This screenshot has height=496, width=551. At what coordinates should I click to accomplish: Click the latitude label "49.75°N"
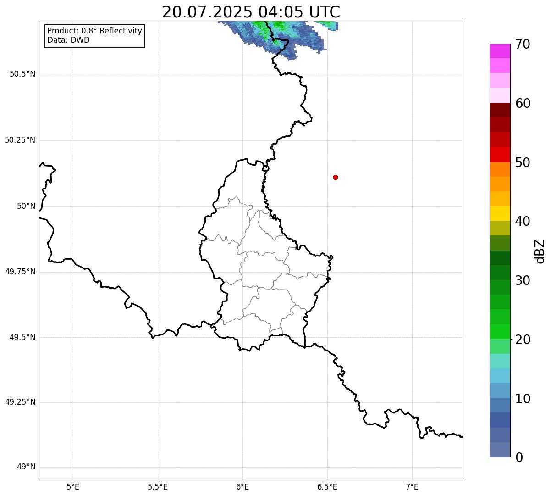tap(20, 272)
